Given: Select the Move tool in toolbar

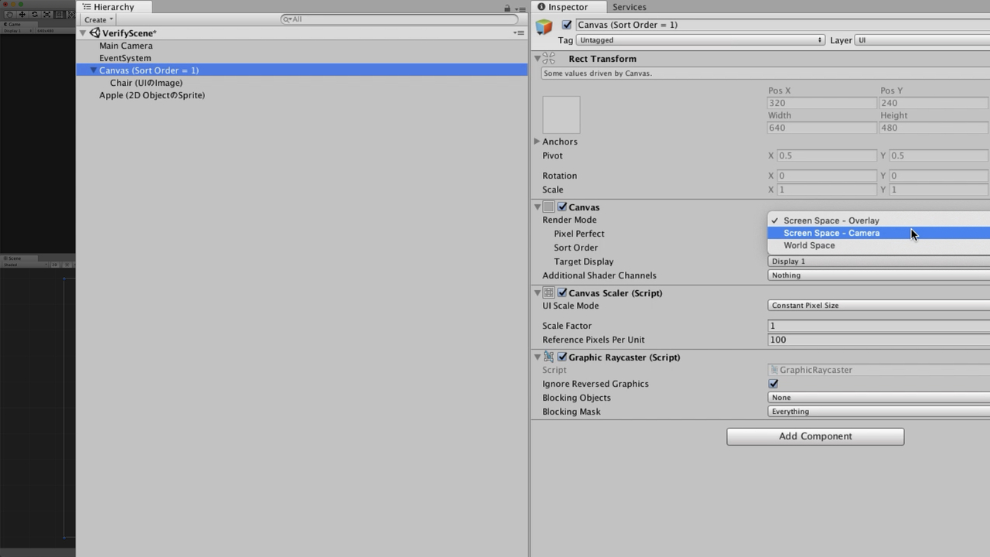Looking at the screenshot, I should 22,14.
